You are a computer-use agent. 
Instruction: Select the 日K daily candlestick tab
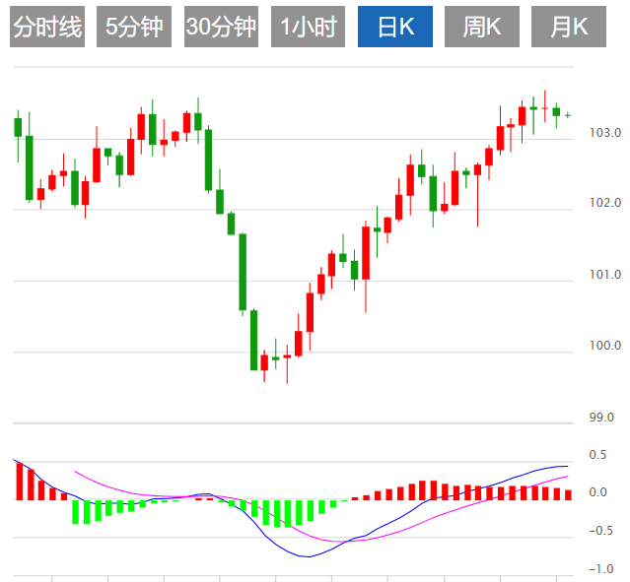[x=395, y=27]
